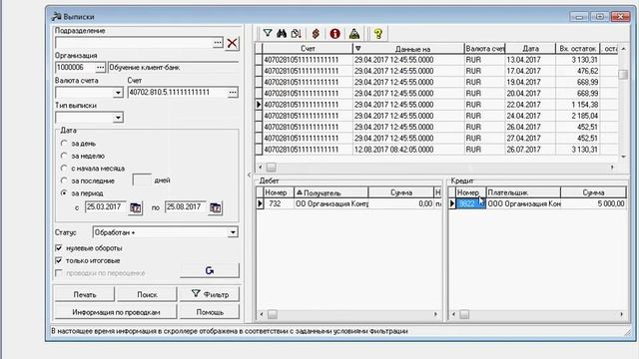Open the Тип выписки dropdown
This screenshot has width=639, height=359.
(118, 118)
